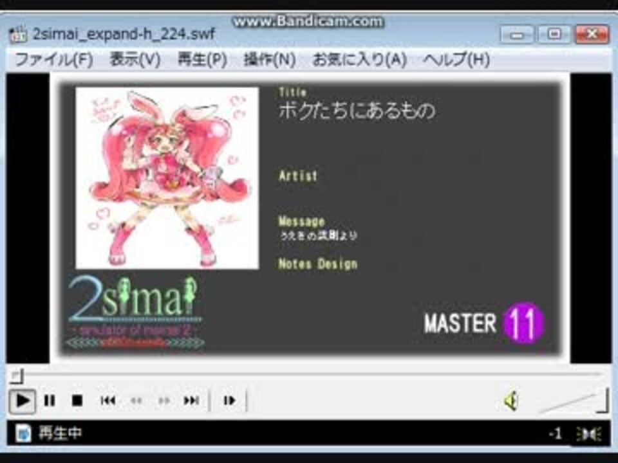618x463 pixels.
Task: Maximize the player window
Action: pyautogui.click(x=554, y=35)
